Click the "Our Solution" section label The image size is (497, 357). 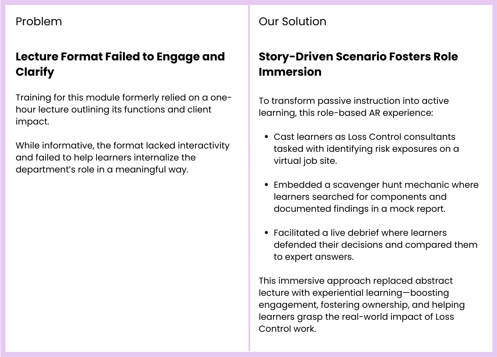292,22
